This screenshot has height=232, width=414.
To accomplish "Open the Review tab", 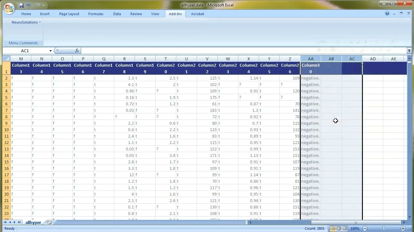I will point(136,14).
